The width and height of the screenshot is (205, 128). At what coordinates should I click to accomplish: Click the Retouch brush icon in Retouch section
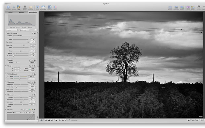[x=30, y=60]
